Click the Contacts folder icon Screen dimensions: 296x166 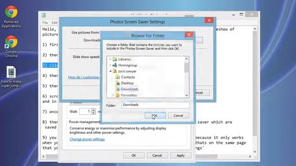point(117,77)
